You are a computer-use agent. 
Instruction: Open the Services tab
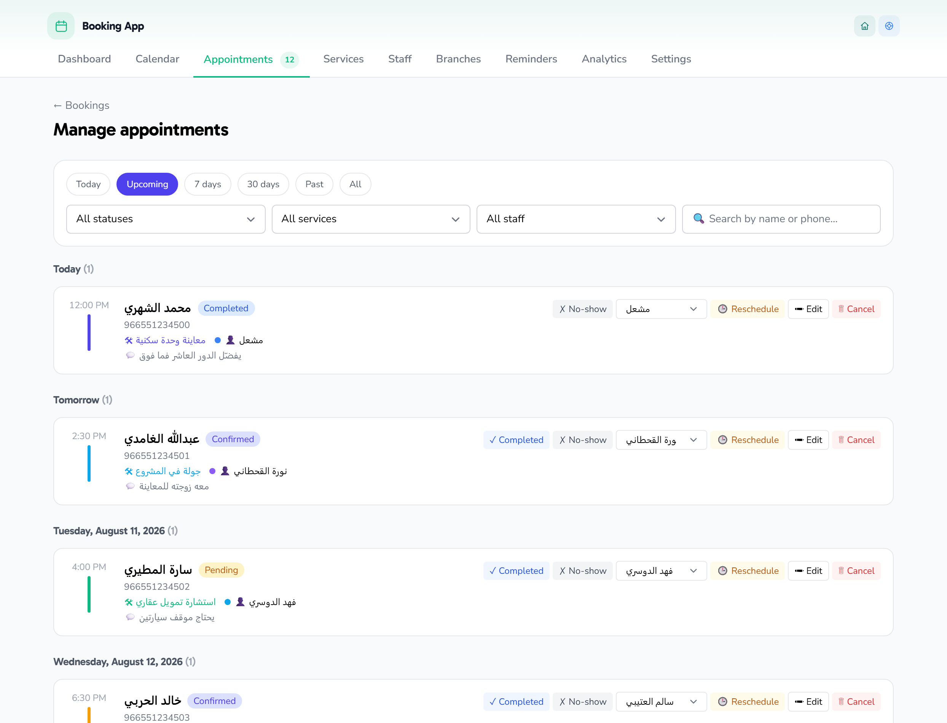point(343,59)
